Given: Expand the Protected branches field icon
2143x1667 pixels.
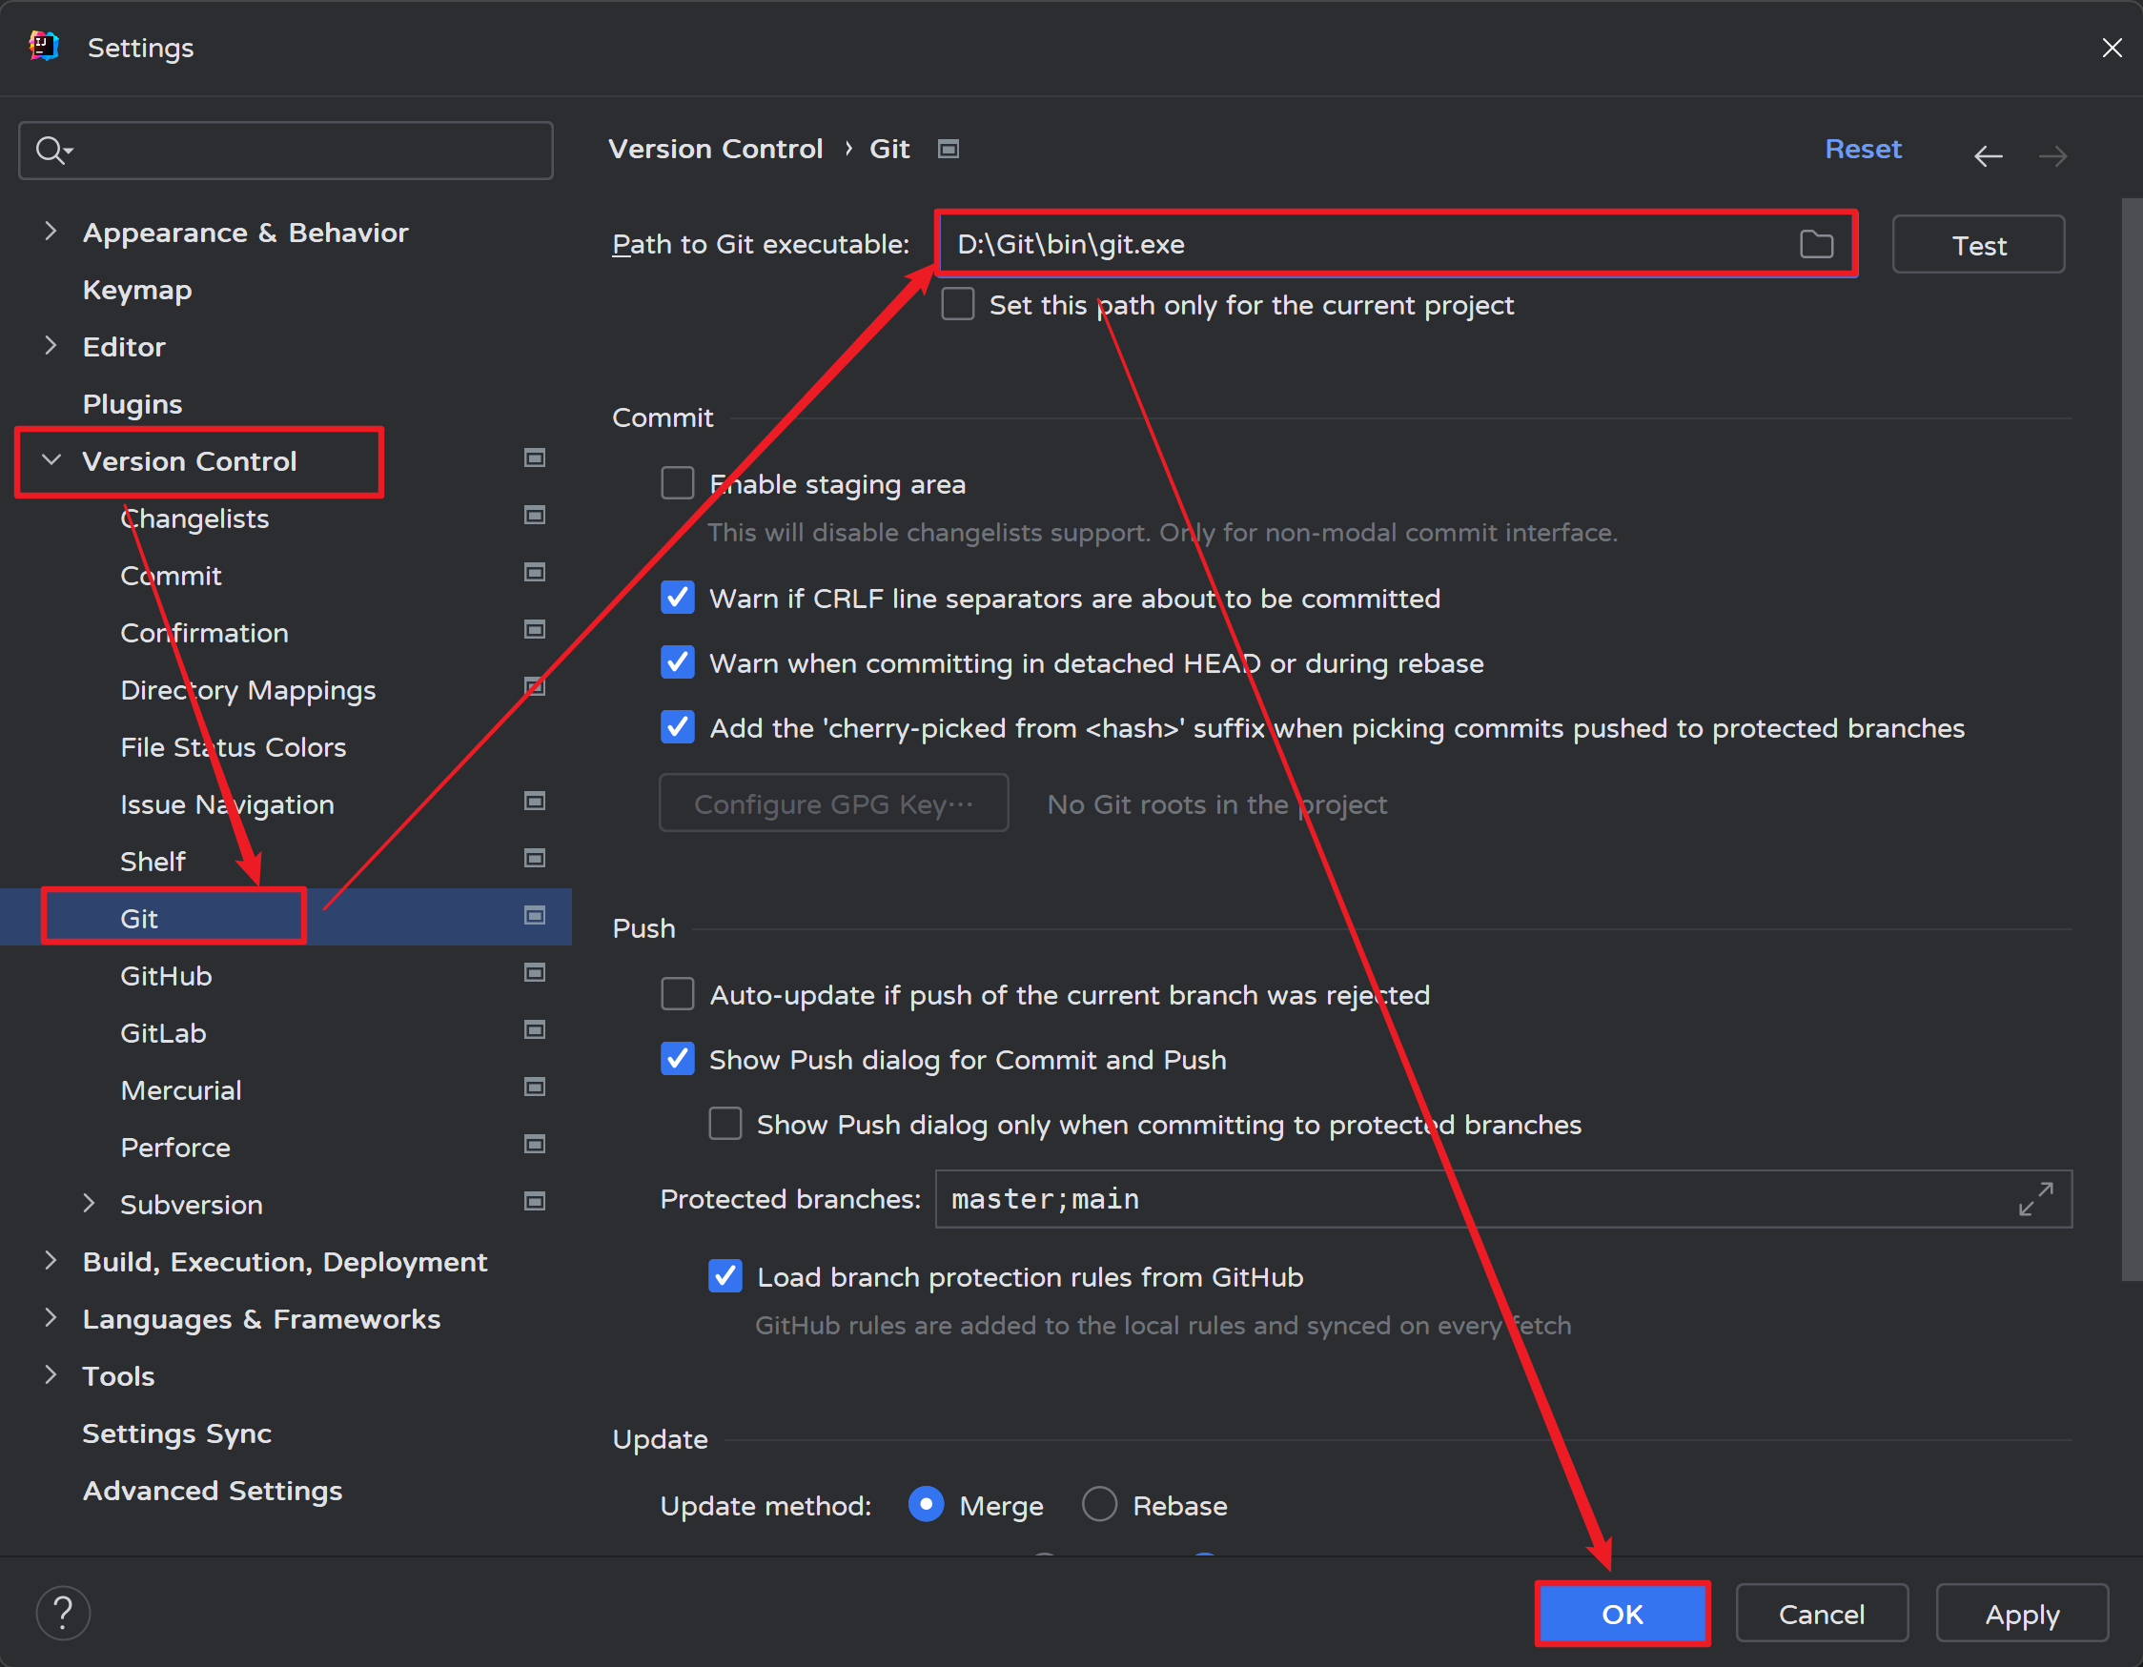Looking at the screenshot, I should point(2035,1198).
